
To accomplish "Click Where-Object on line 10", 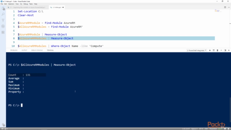I will (61, 46).
